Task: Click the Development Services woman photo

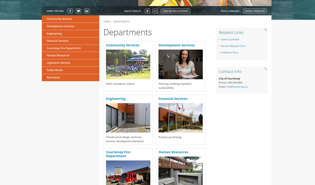Action: [x=180, y=65]
